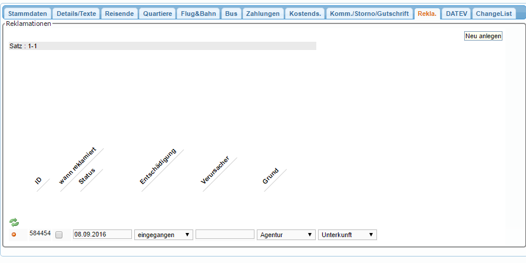View the ChangeList tab
The image size is (526, 263).
(x=494, y=14)
